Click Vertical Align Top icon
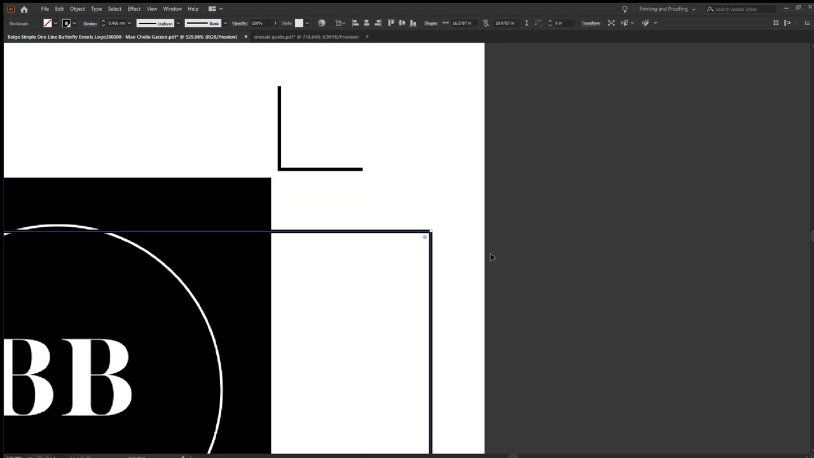This screenshot has width=814, height=458. tap(390, 23)
